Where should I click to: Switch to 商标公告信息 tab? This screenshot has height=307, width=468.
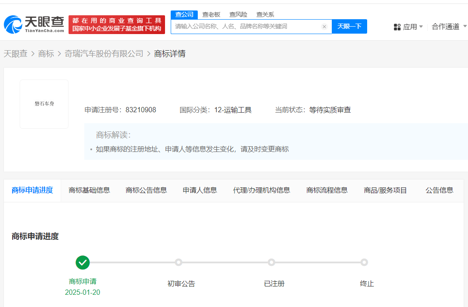(x=146, y=190)
